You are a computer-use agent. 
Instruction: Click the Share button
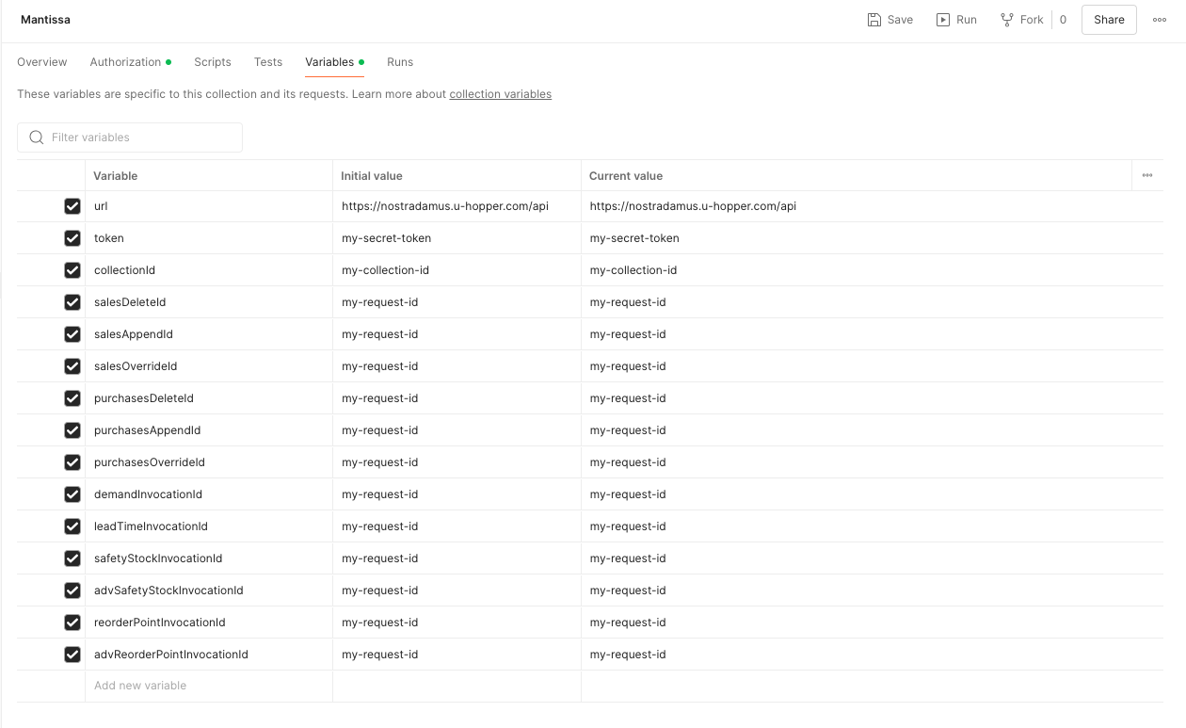coord(1109,20)
